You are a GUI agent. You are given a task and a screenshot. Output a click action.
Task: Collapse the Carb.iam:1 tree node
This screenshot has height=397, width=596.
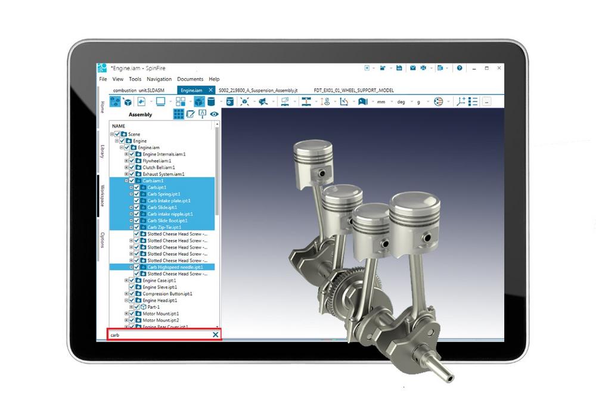click(126, 181)
